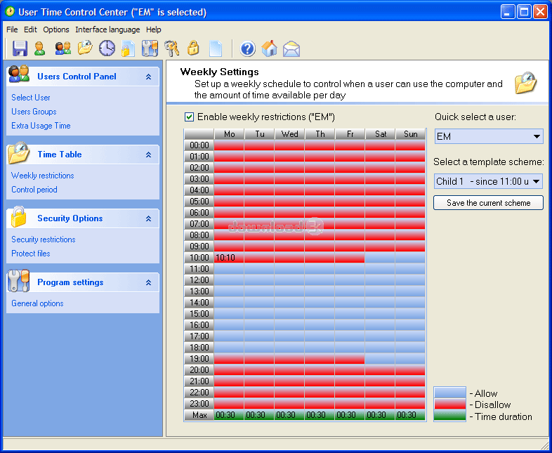Click the 10:10 cell on Monday
Viewport: 552px width, 453px height.
[229, 258]
